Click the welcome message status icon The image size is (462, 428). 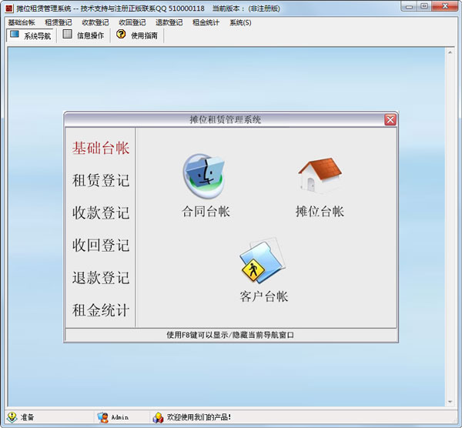158,417
